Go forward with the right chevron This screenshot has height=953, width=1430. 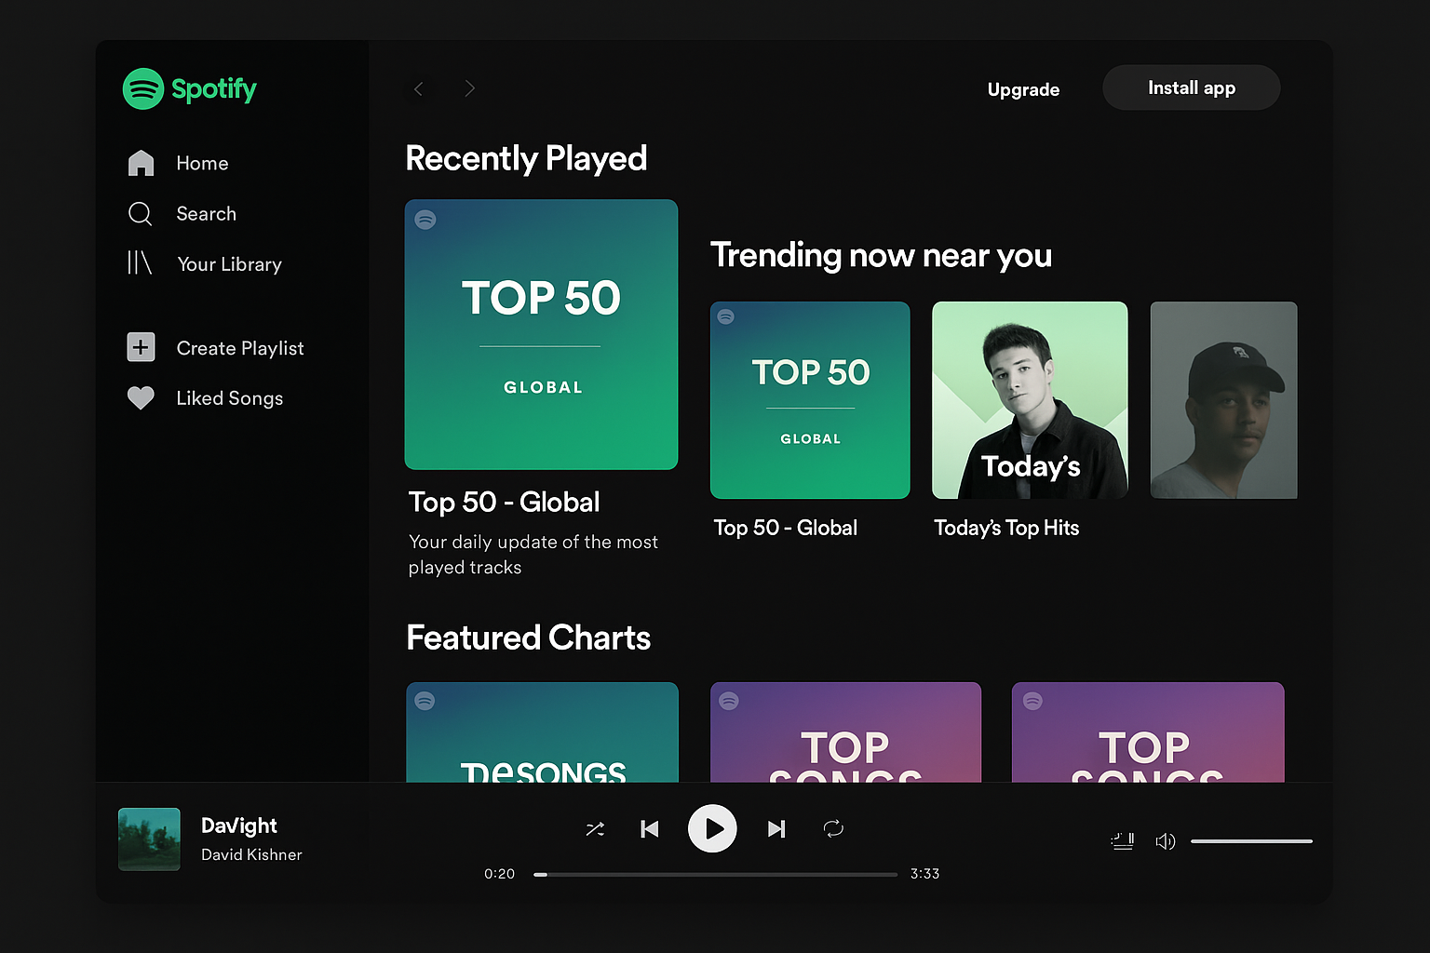coord(469,88)
